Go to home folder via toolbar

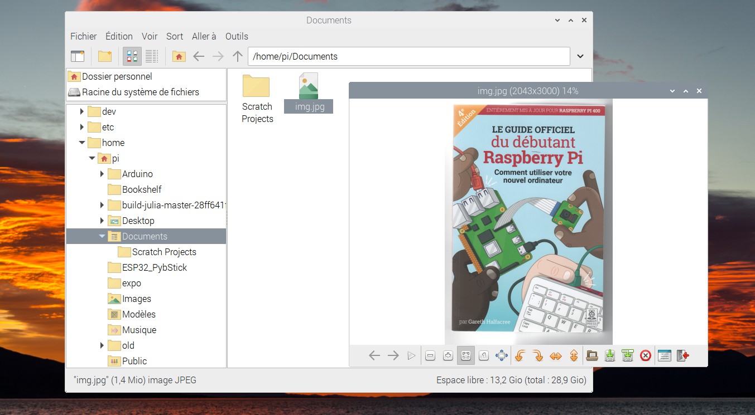(179, 56)
